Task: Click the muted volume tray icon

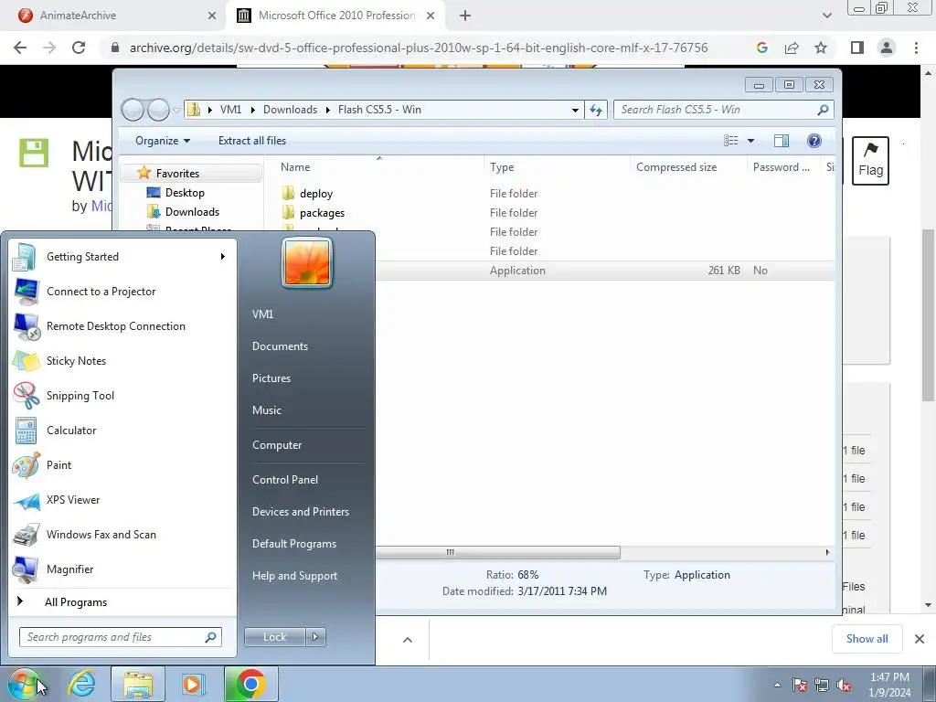Action: pos(844,685)
